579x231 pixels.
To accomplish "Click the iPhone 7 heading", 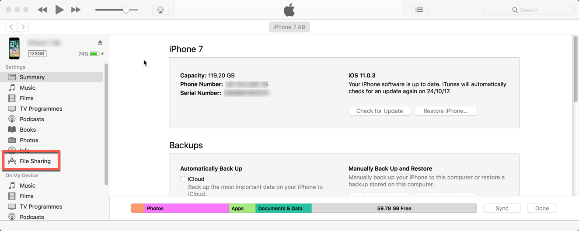I will tap(186, 49).
